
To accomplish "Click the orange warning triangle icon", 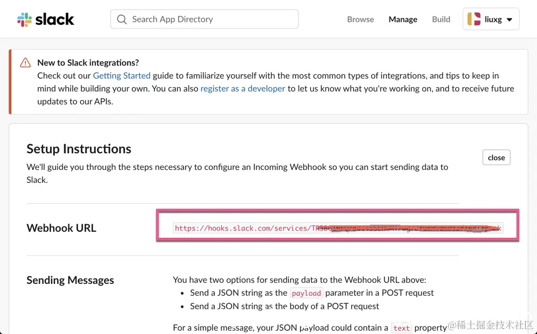I will 25,63.
